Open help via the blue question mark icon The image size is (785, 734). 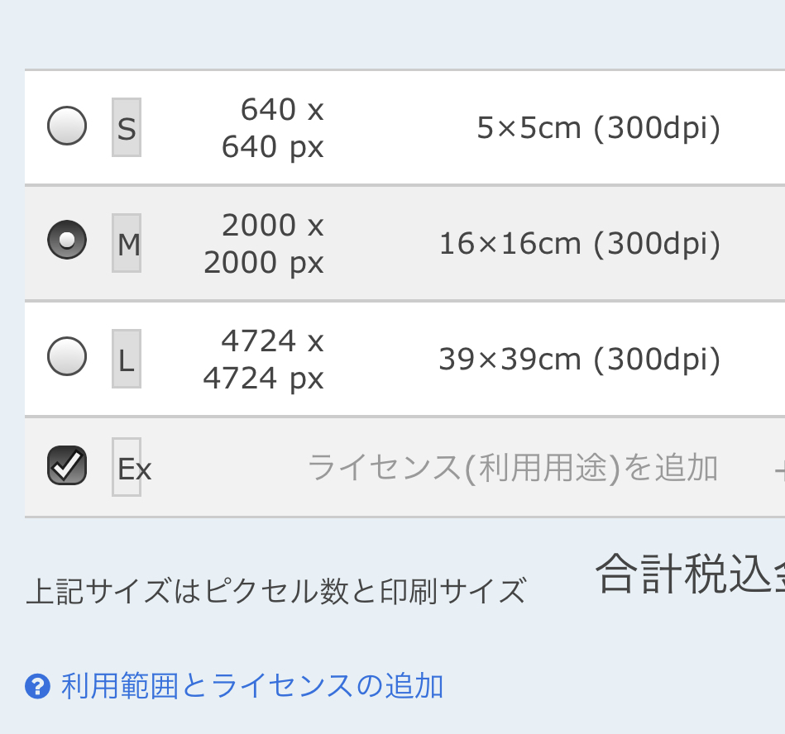coord(36,686)
